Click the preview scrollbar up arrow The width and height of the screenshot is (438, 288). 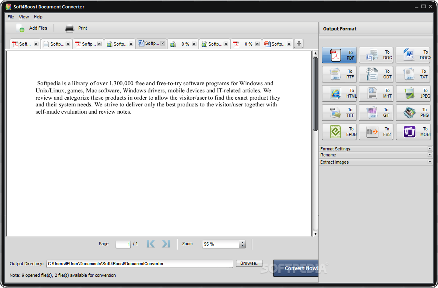tap(315, 53)
